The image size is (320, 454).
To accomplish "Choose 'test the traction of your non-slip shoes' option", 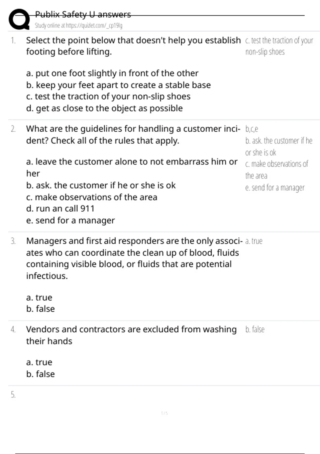I will [x=108, y=96].
